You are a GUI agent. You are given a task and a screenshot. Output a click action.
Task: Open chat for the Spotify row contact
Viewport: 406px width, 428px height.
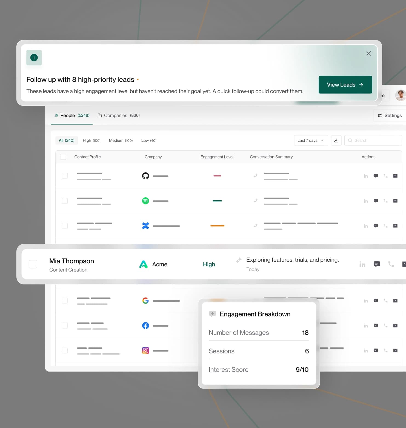click(376, 201)
